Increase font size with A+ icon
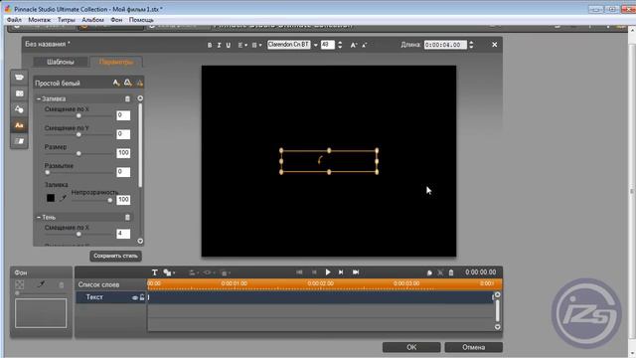Viewport: 636px width, 358px height. (354, 45)
